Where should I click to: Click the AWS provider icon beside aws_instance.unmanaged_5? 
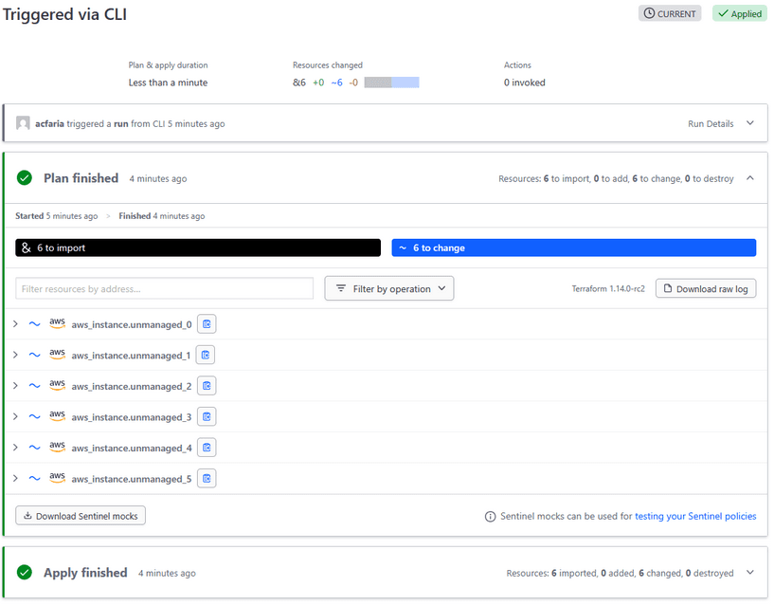coord(57,478)
